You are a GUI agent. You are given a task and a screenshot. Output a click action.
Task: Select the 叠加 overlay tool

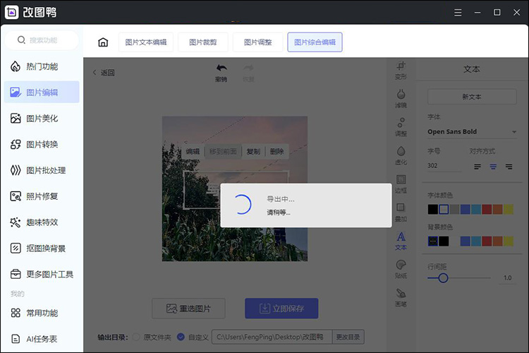401,212
